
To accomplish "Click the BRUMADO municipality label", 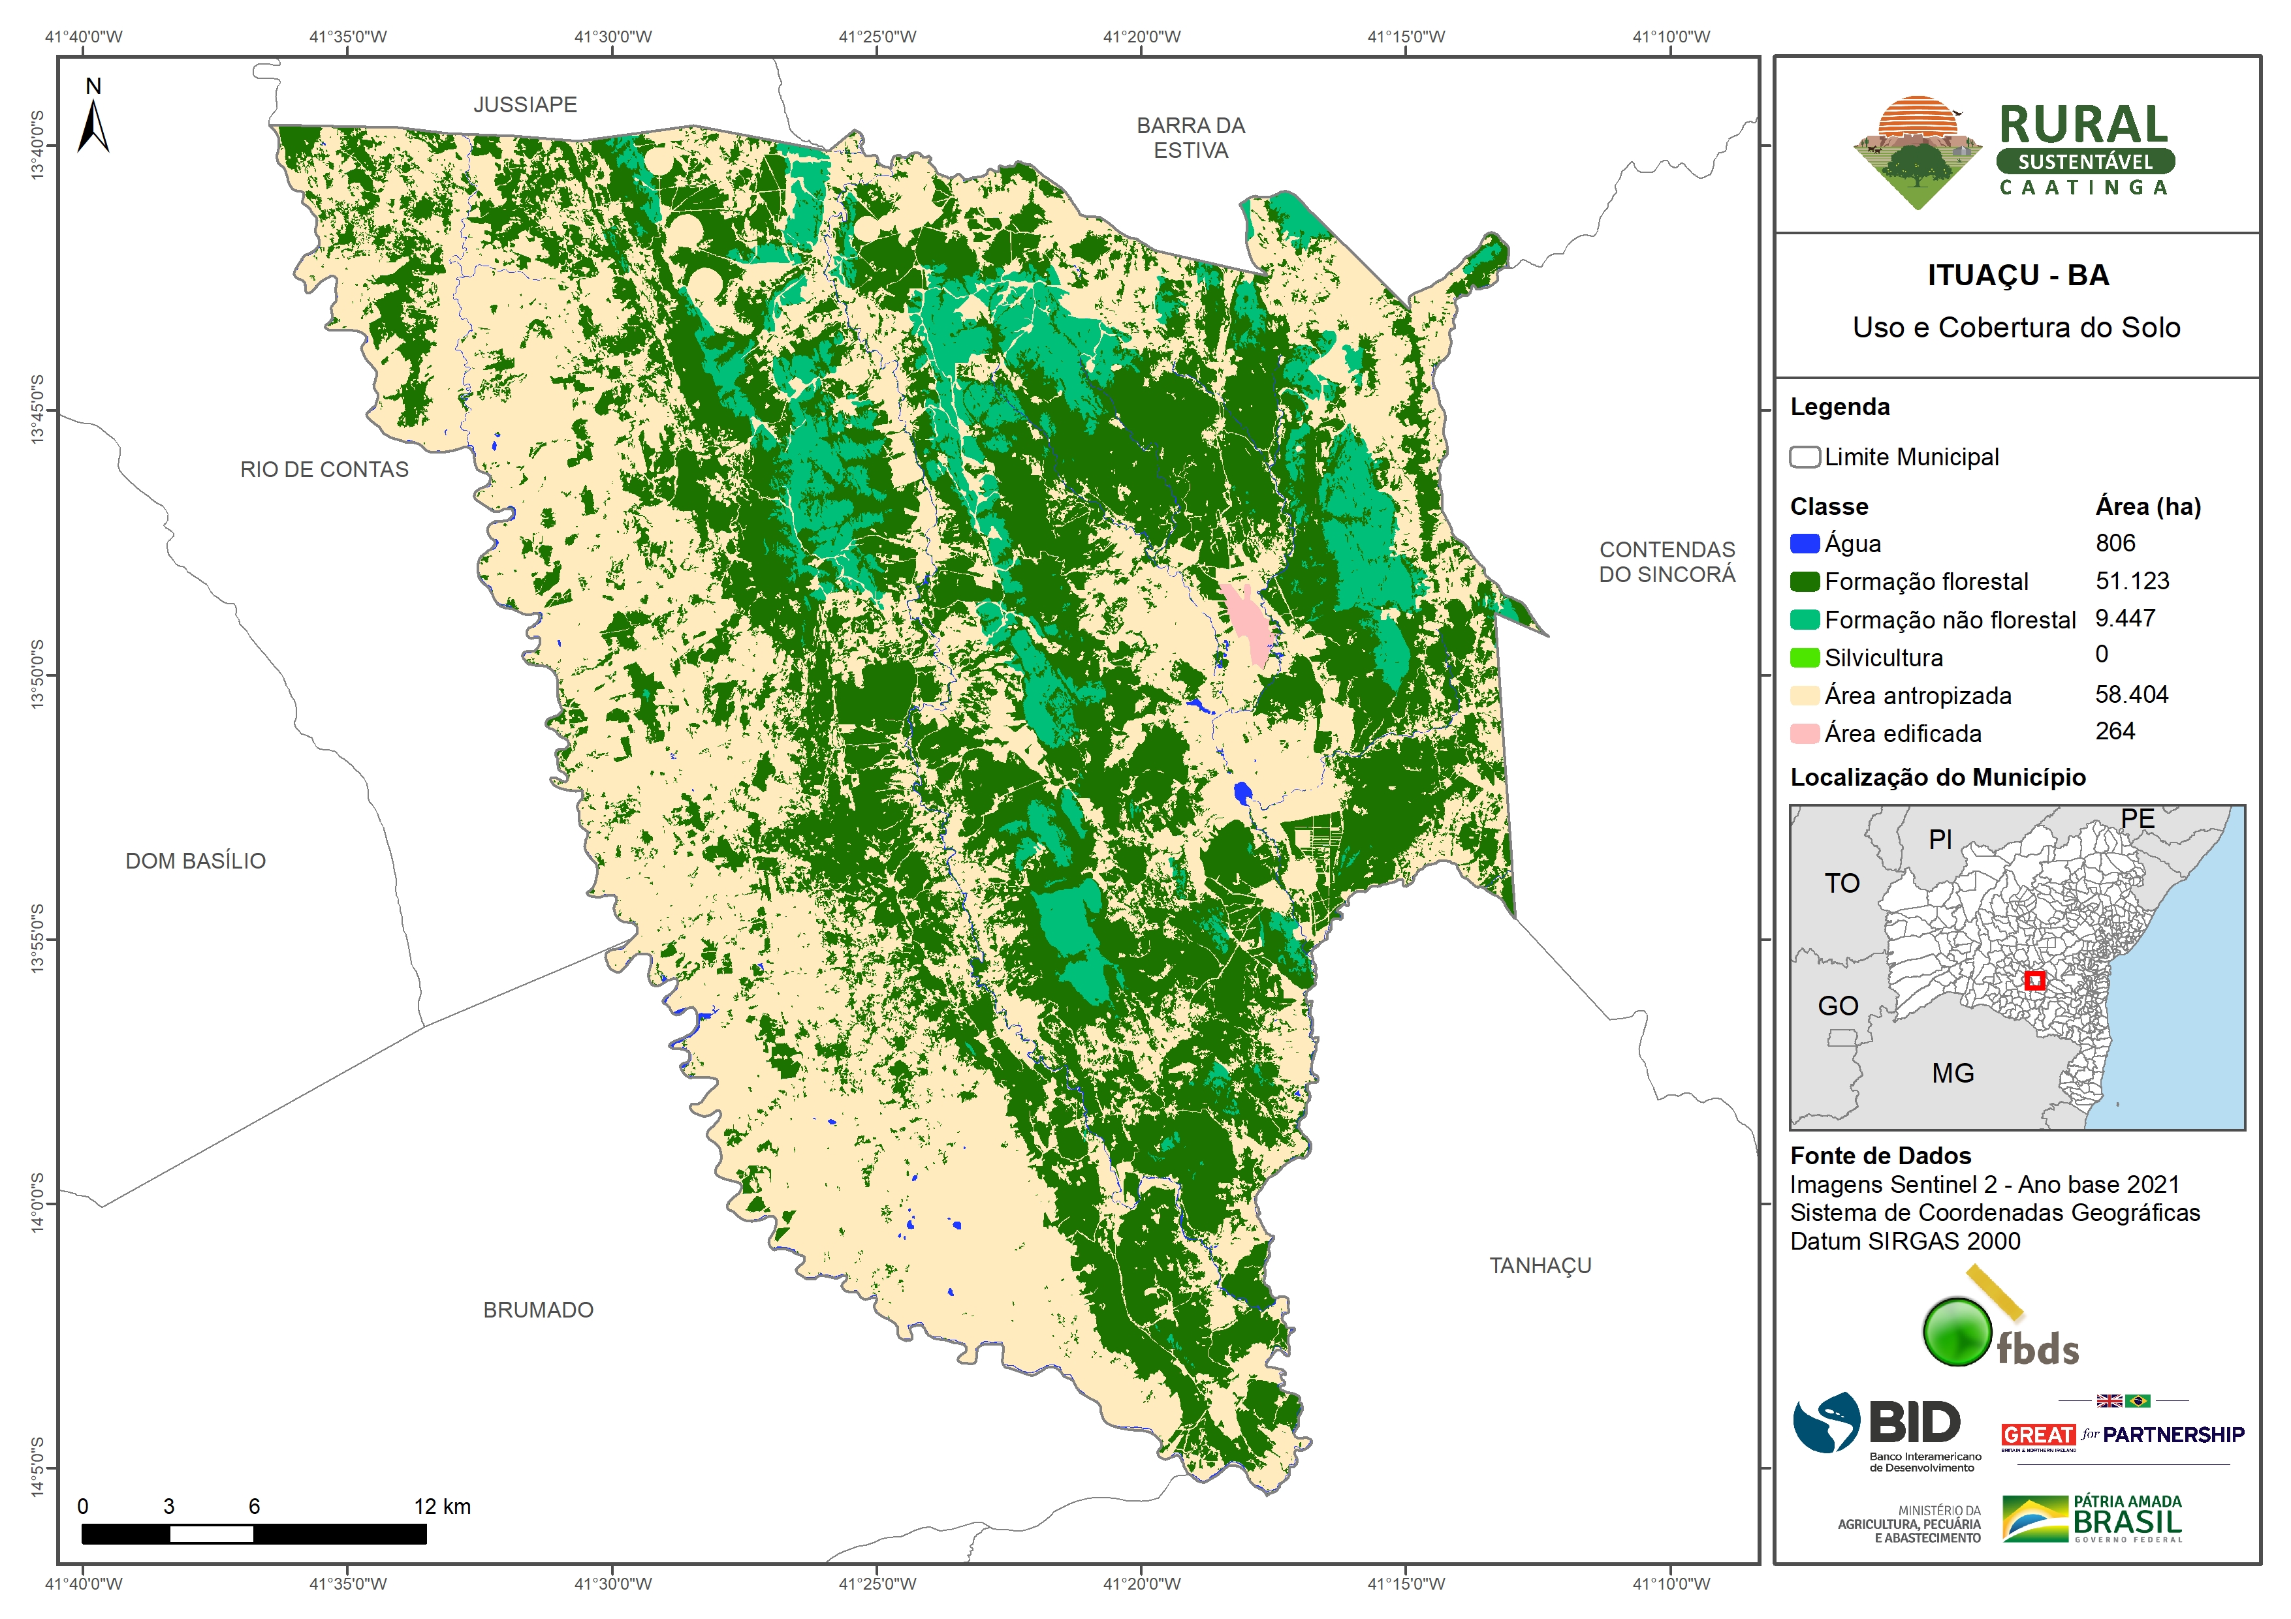I will [x=538, y=1310].
